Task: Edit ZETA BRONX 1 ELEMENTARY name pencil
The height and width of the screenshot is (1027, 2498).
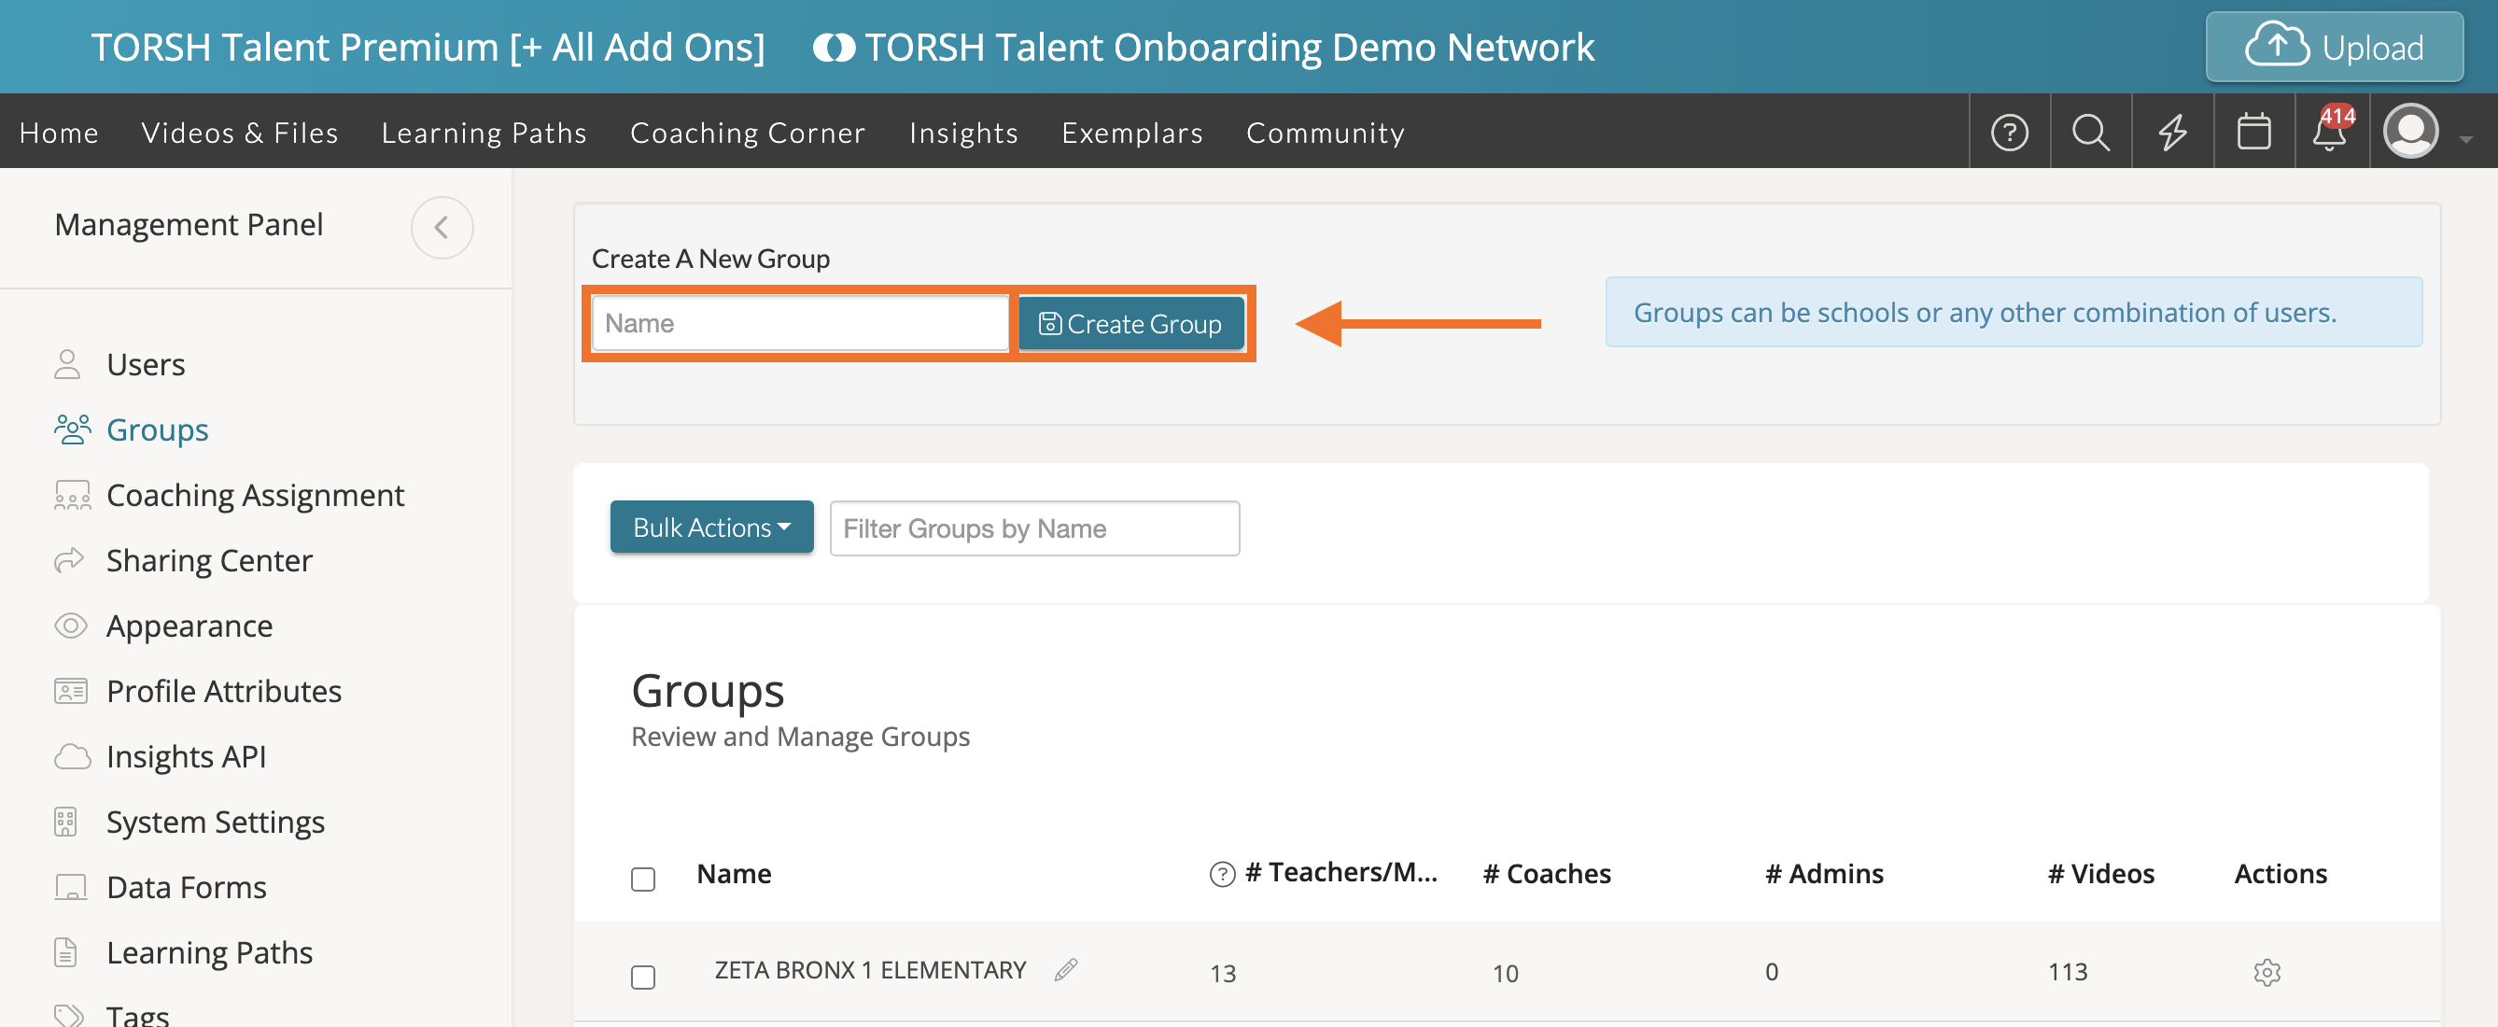Action: point(1065,969)
